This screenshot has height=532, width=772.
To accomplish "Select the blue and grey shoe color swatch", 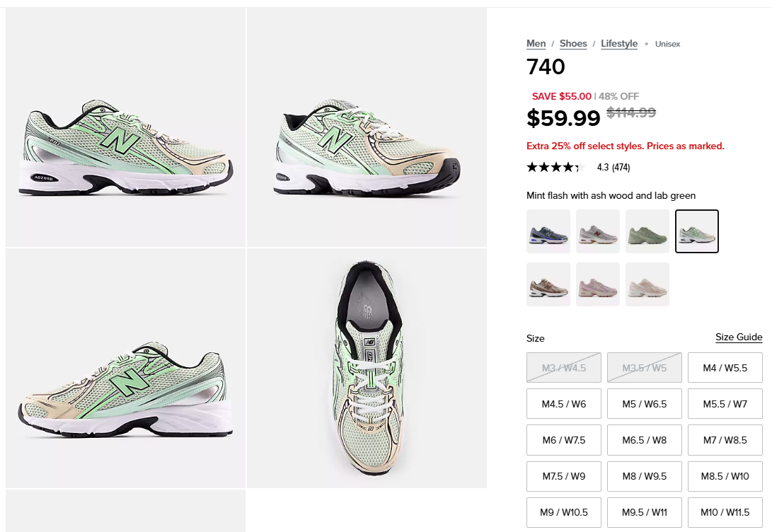I will point(548,231).
